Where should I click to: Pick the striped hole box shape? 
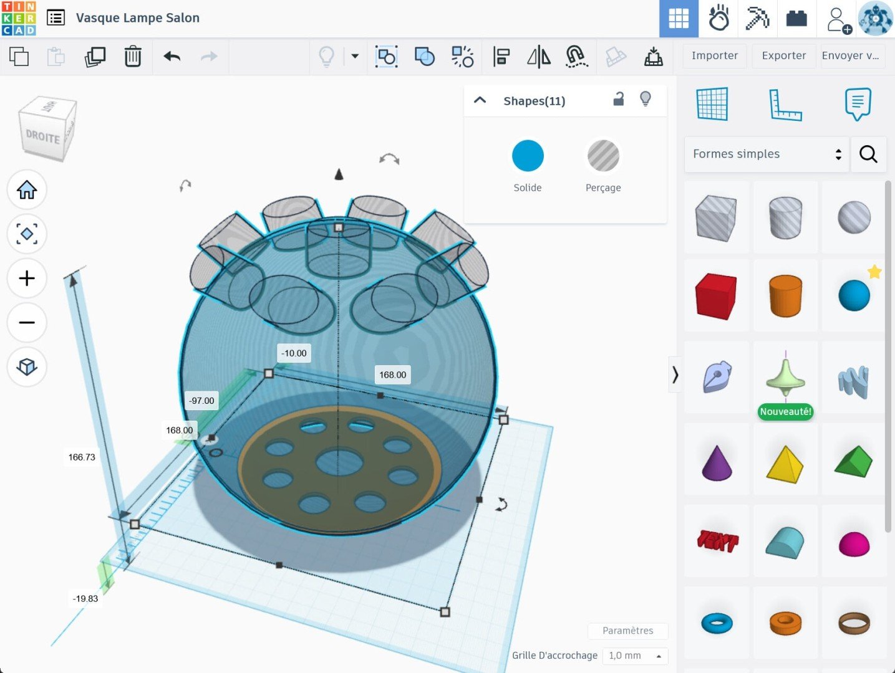pyautogui.click(x=716, y=217)
